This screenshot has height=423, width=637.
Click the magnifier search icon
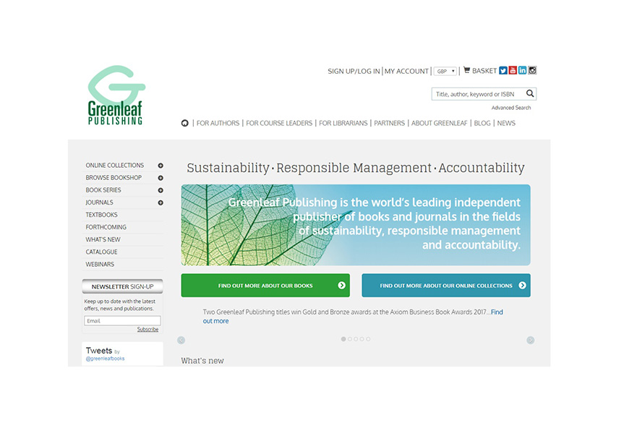[x=530, y=93]
